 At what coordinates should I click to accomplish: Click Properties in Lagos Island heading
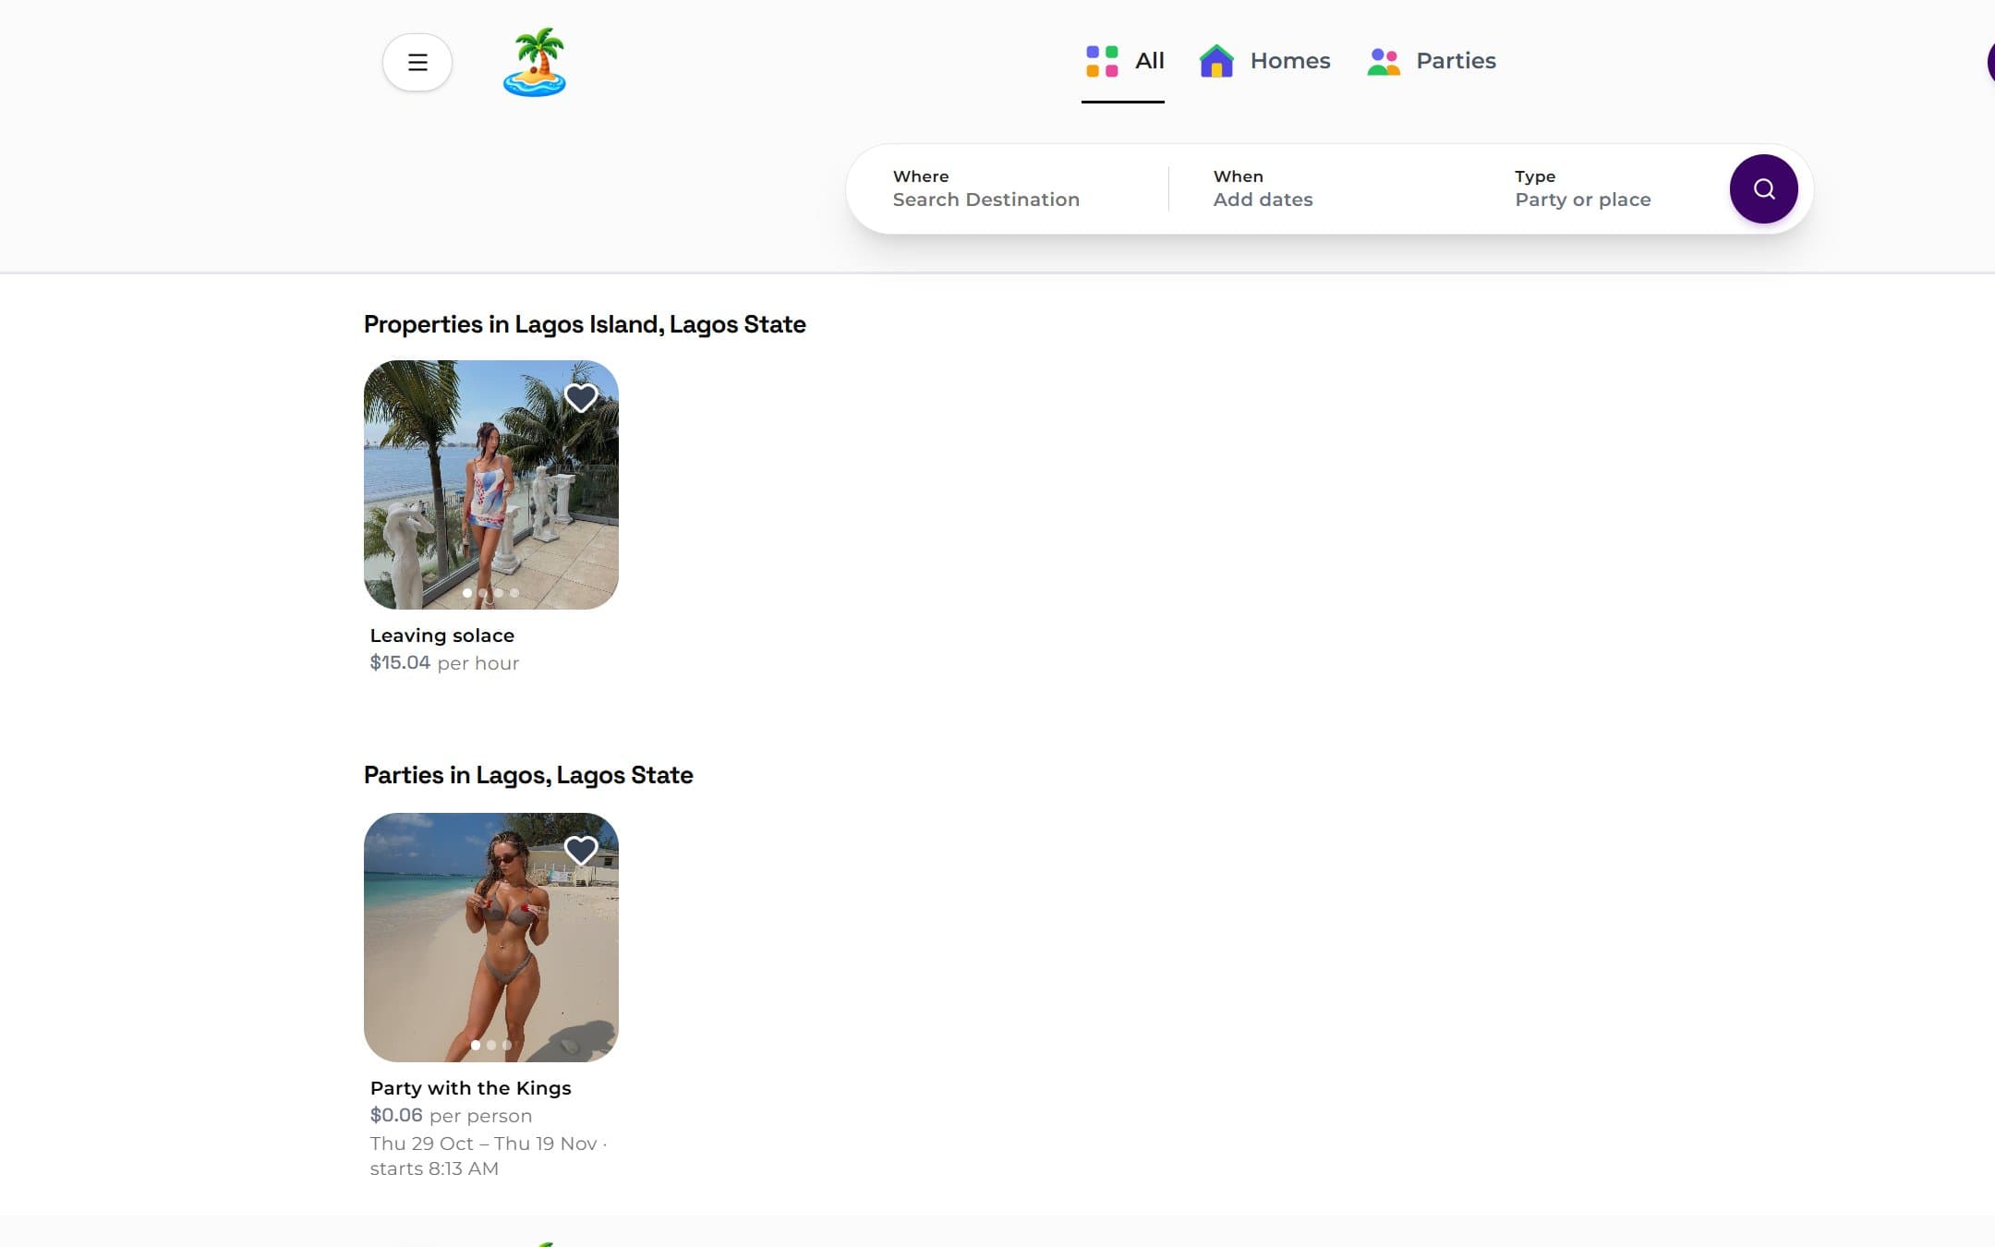(x=585, y=324)
